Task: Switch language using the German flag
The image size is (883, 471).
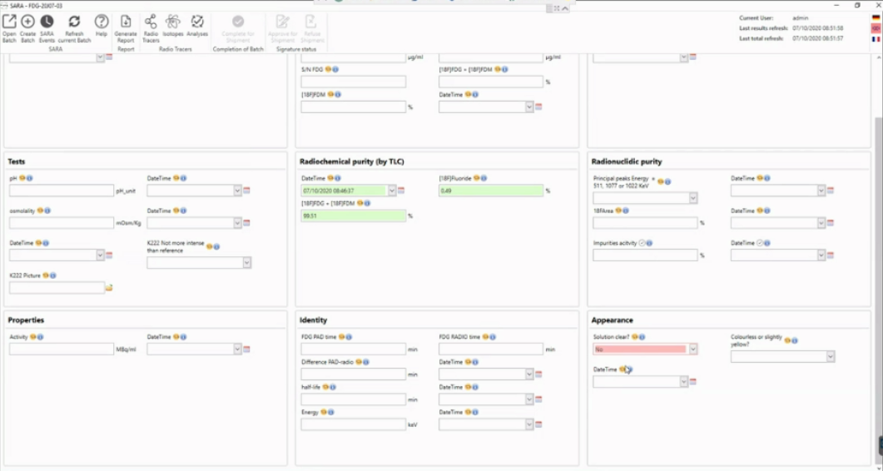Action: (x=876, y=17)
